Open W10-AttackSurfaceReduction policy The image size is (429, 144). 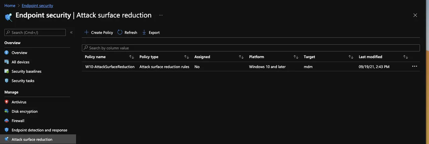pyautogui.click(x=110, y=67)
